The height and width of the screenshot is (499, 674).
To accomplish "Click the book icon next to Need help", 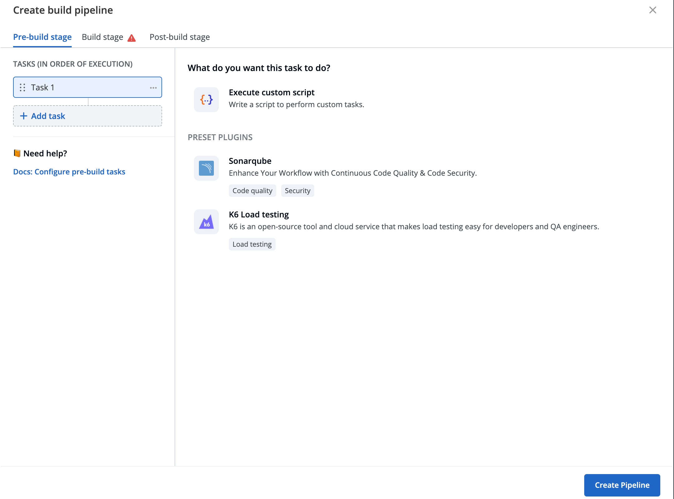I will click(17, 153).
